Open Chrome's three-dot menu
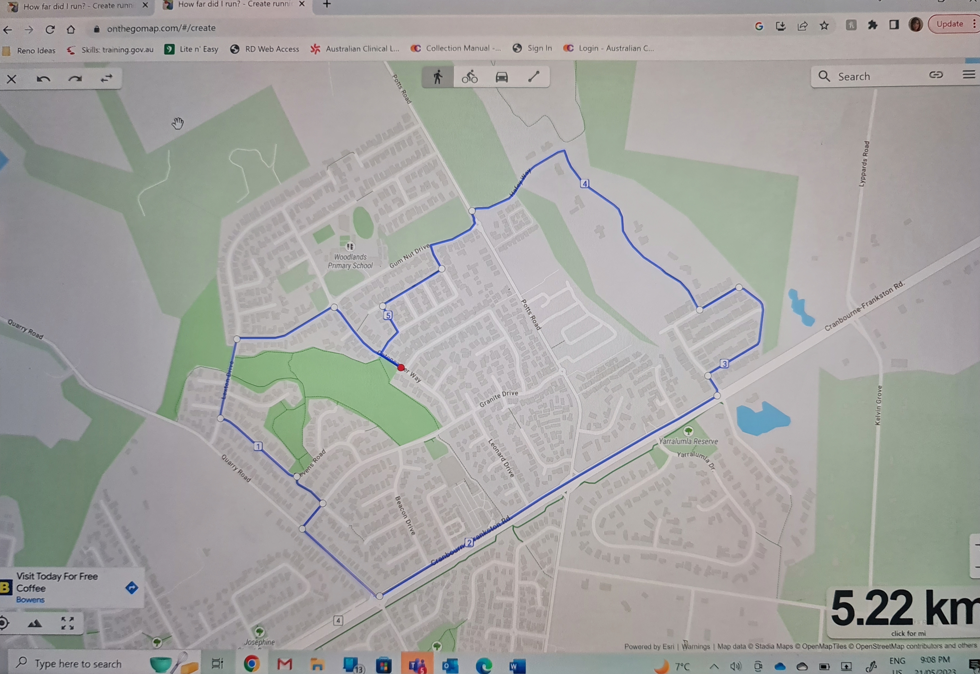This screenshot has height=674, width=980. [974, 24]
